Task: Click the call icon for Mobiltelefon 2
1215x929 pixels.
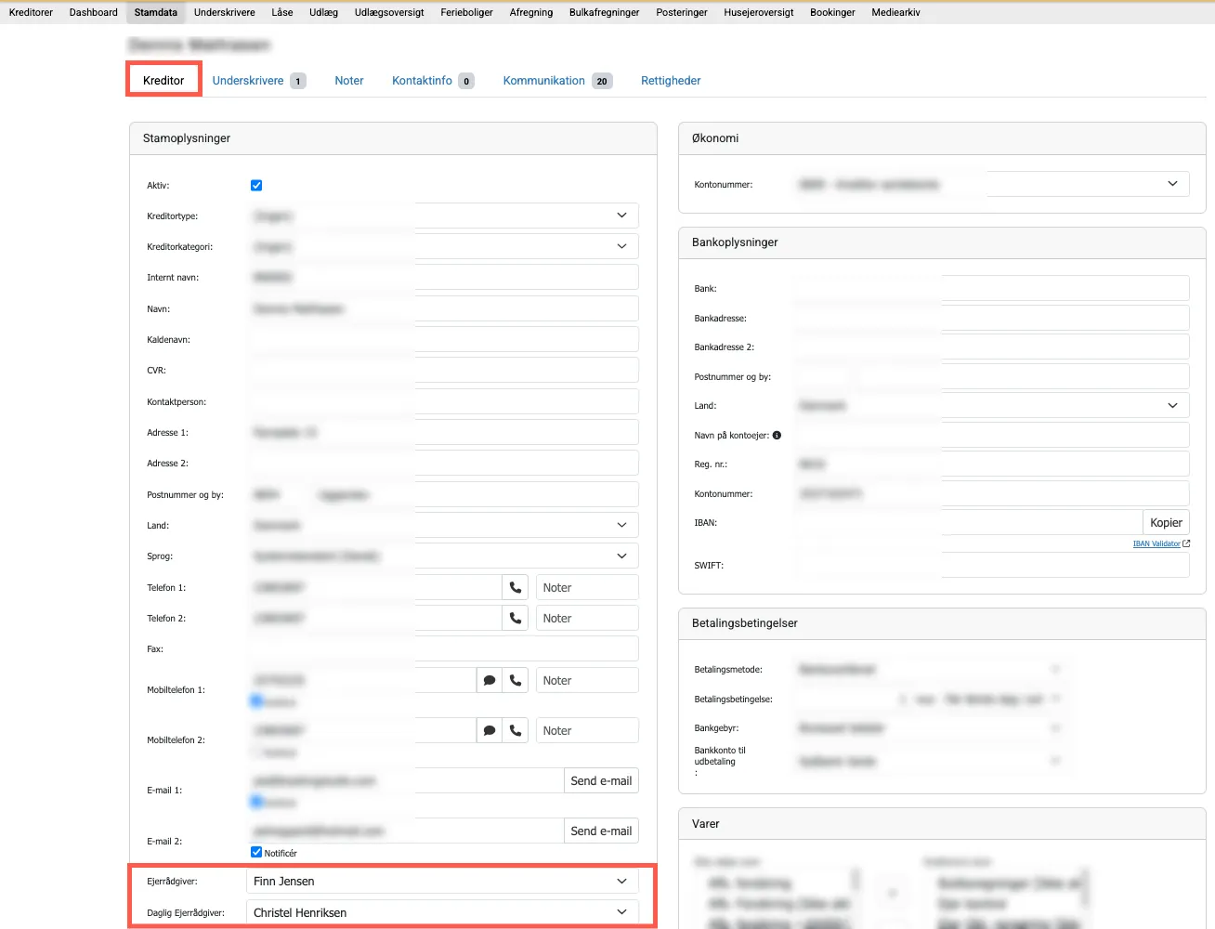Action: (516, 730)
